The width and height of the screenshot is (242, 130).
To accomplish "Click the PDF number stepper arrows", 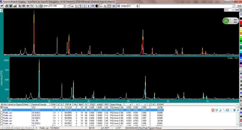I will pyautogui.click(x=68, y=6).
